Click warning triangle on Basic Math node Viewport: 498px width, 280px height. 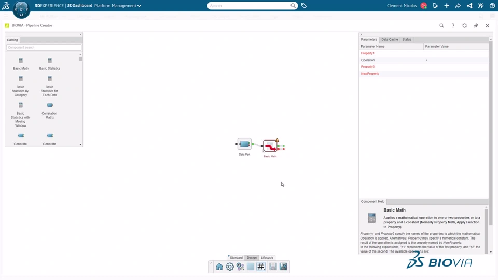click(277, 140)
